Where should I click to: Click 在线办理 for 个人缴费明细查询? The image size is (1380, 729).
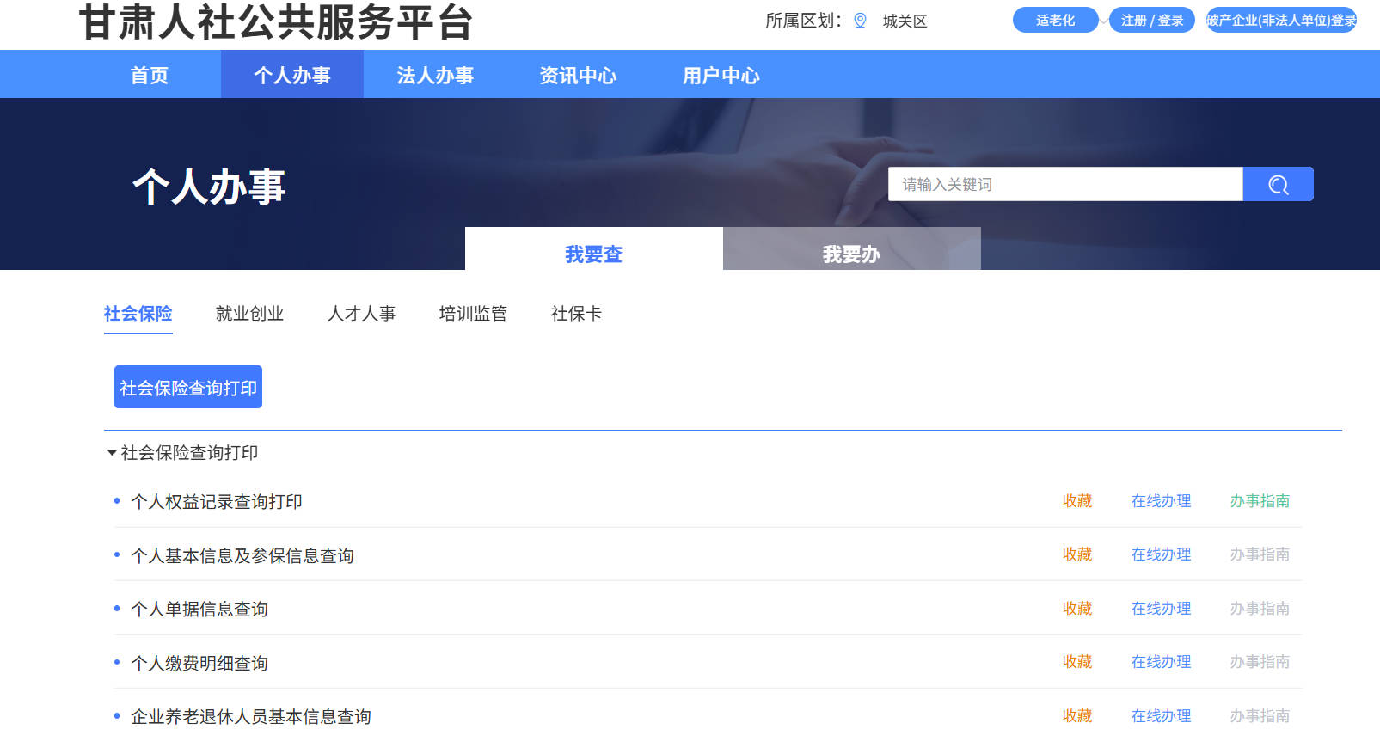point(1162,662)
